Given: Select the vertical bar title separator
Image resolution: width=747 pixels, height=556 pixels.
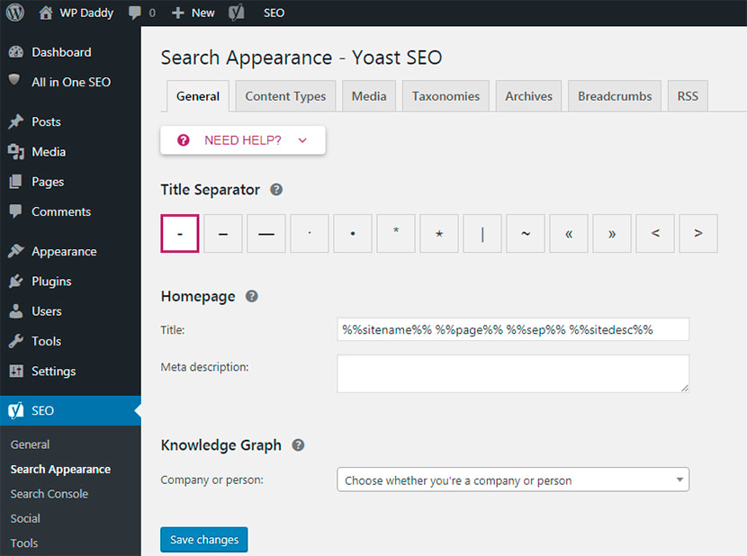Looking at the screenshot, I should (482, 233).
